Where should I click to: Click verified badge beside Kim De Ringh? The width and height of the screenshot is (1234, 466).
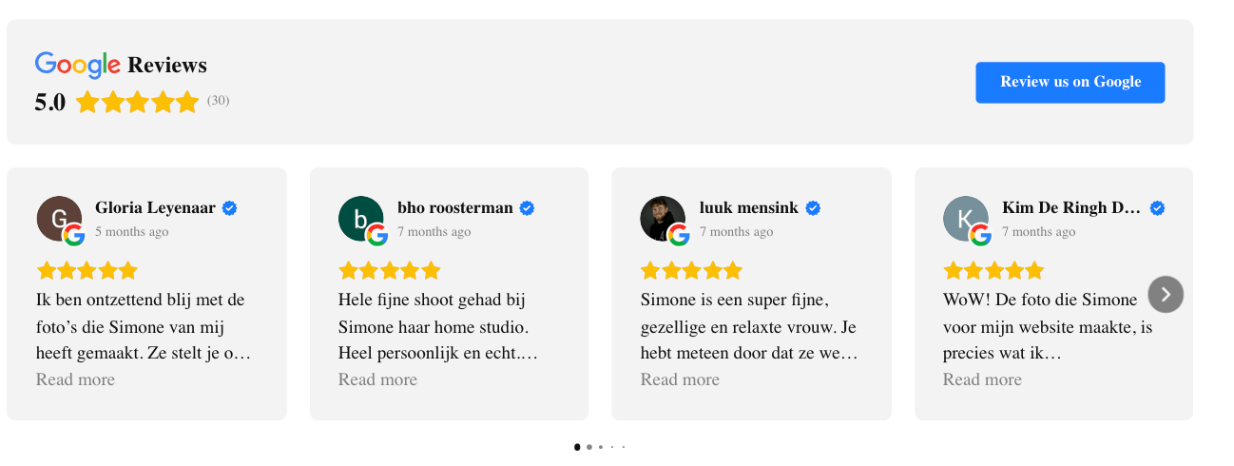click(x=1157, y=208)
